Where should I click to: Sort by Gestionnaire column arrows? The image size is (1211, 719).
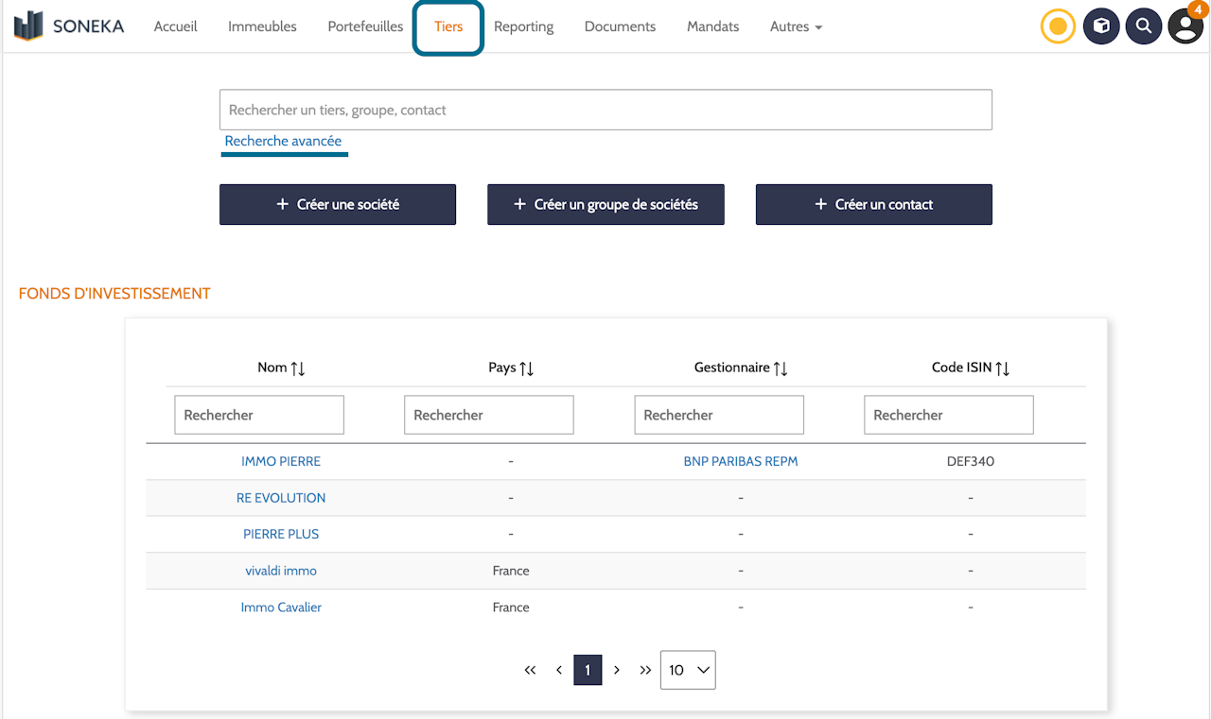point(781,368)
